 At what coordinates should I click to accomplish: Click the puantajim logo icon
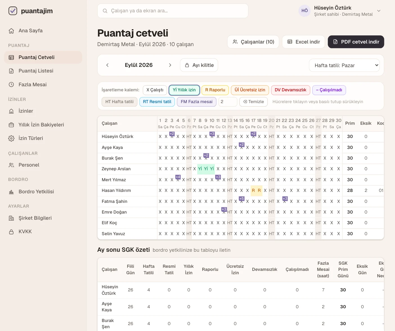coord(13,11)
